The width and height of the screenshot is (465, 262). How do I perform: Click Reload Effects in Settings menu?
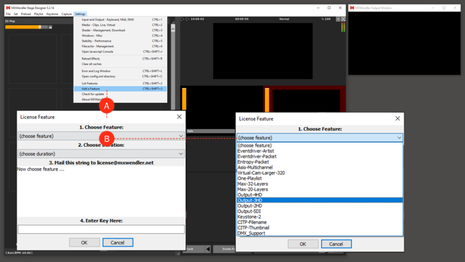pos(120,59)
